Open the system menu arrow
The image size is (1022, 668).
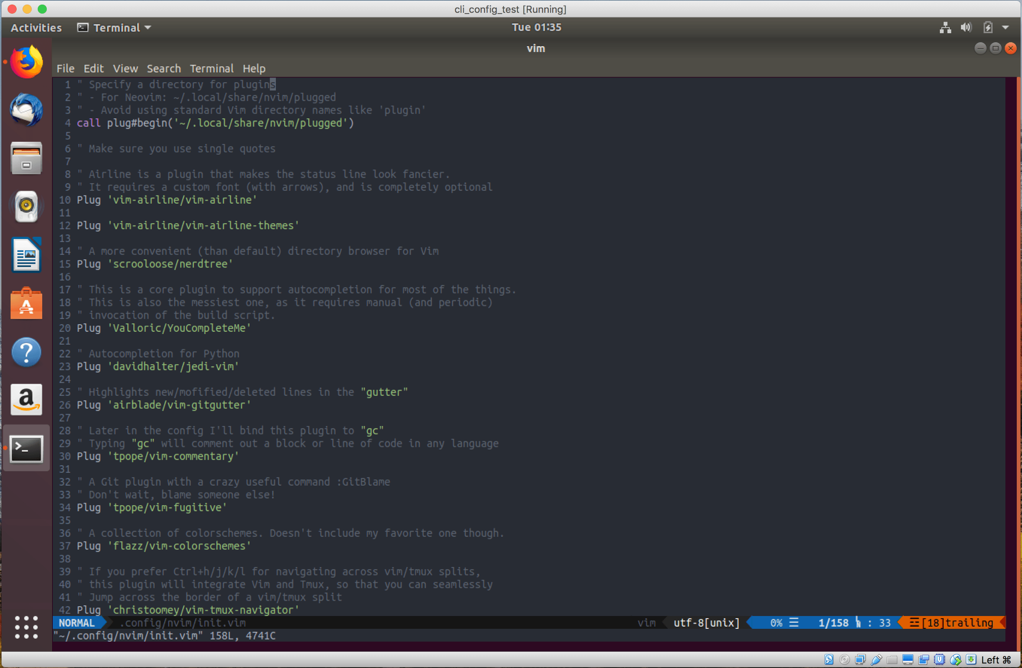1005,28
